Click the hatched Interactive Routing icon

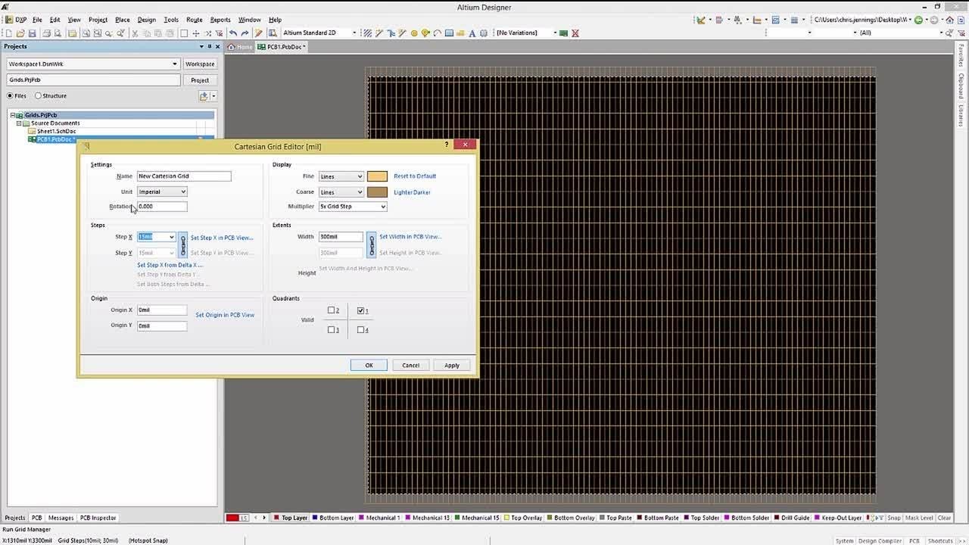(367, 33)
